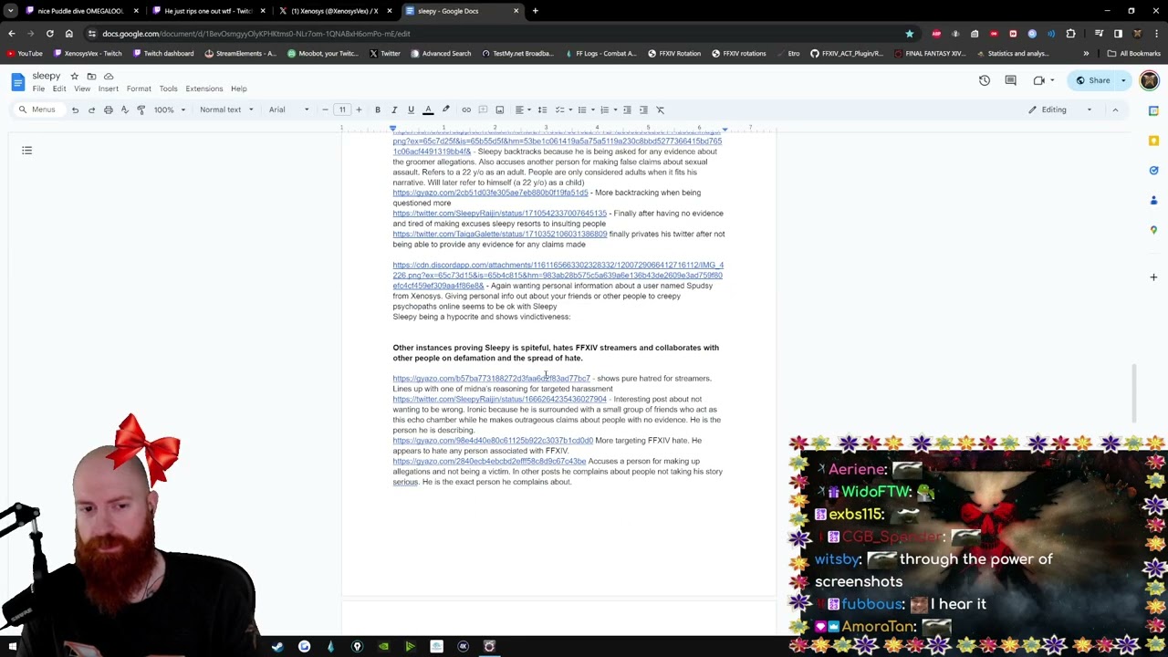Click the Share button
Viewport: 1168px width, 657px height.
click(x=1093, y=80)
